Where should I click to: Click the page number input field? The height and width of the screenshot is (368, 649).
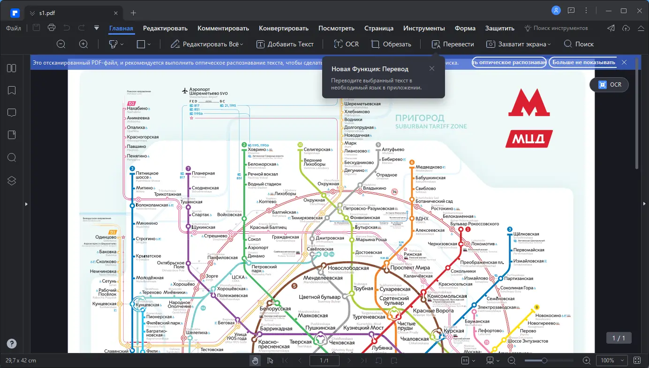(x=324, y=361)
